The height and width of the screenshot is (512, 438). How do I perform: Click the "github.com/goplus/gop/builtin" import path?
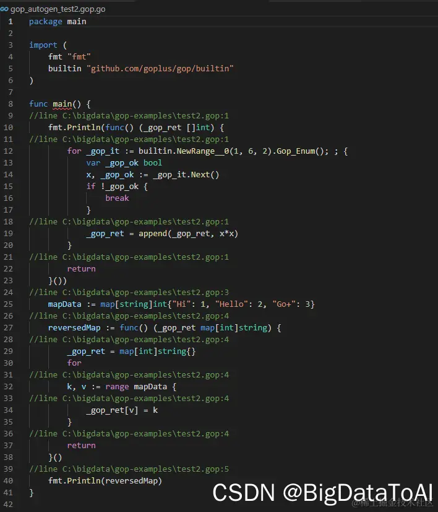click(160, 69)
